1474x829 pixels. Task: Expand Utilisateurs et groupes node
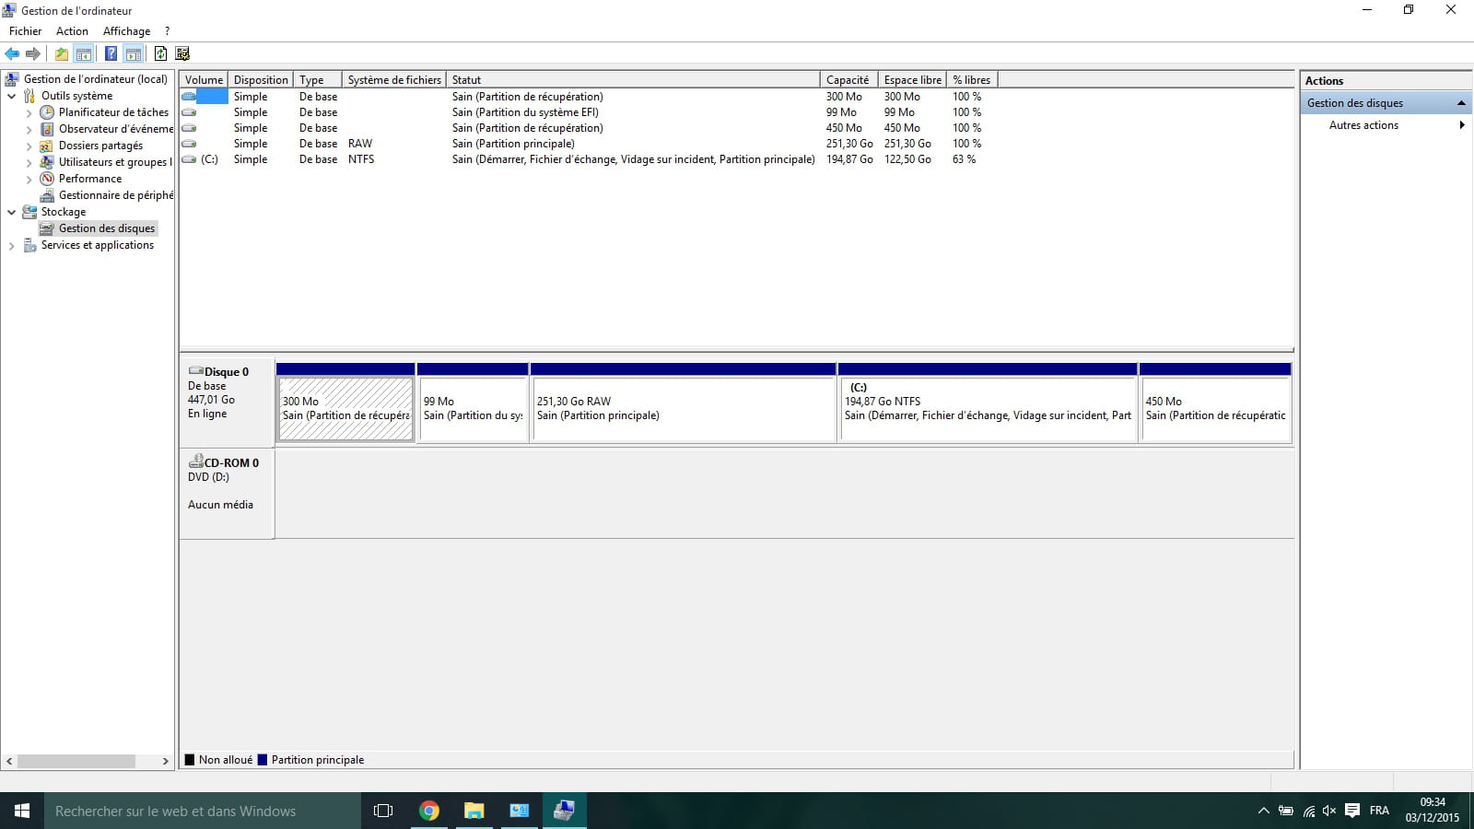[x=29, y=162]
